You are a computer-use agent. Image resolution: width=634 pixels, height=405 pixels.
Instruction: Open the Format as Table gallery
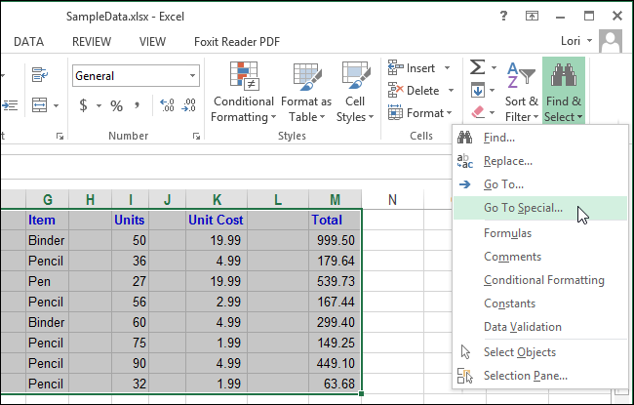(306, 78)
